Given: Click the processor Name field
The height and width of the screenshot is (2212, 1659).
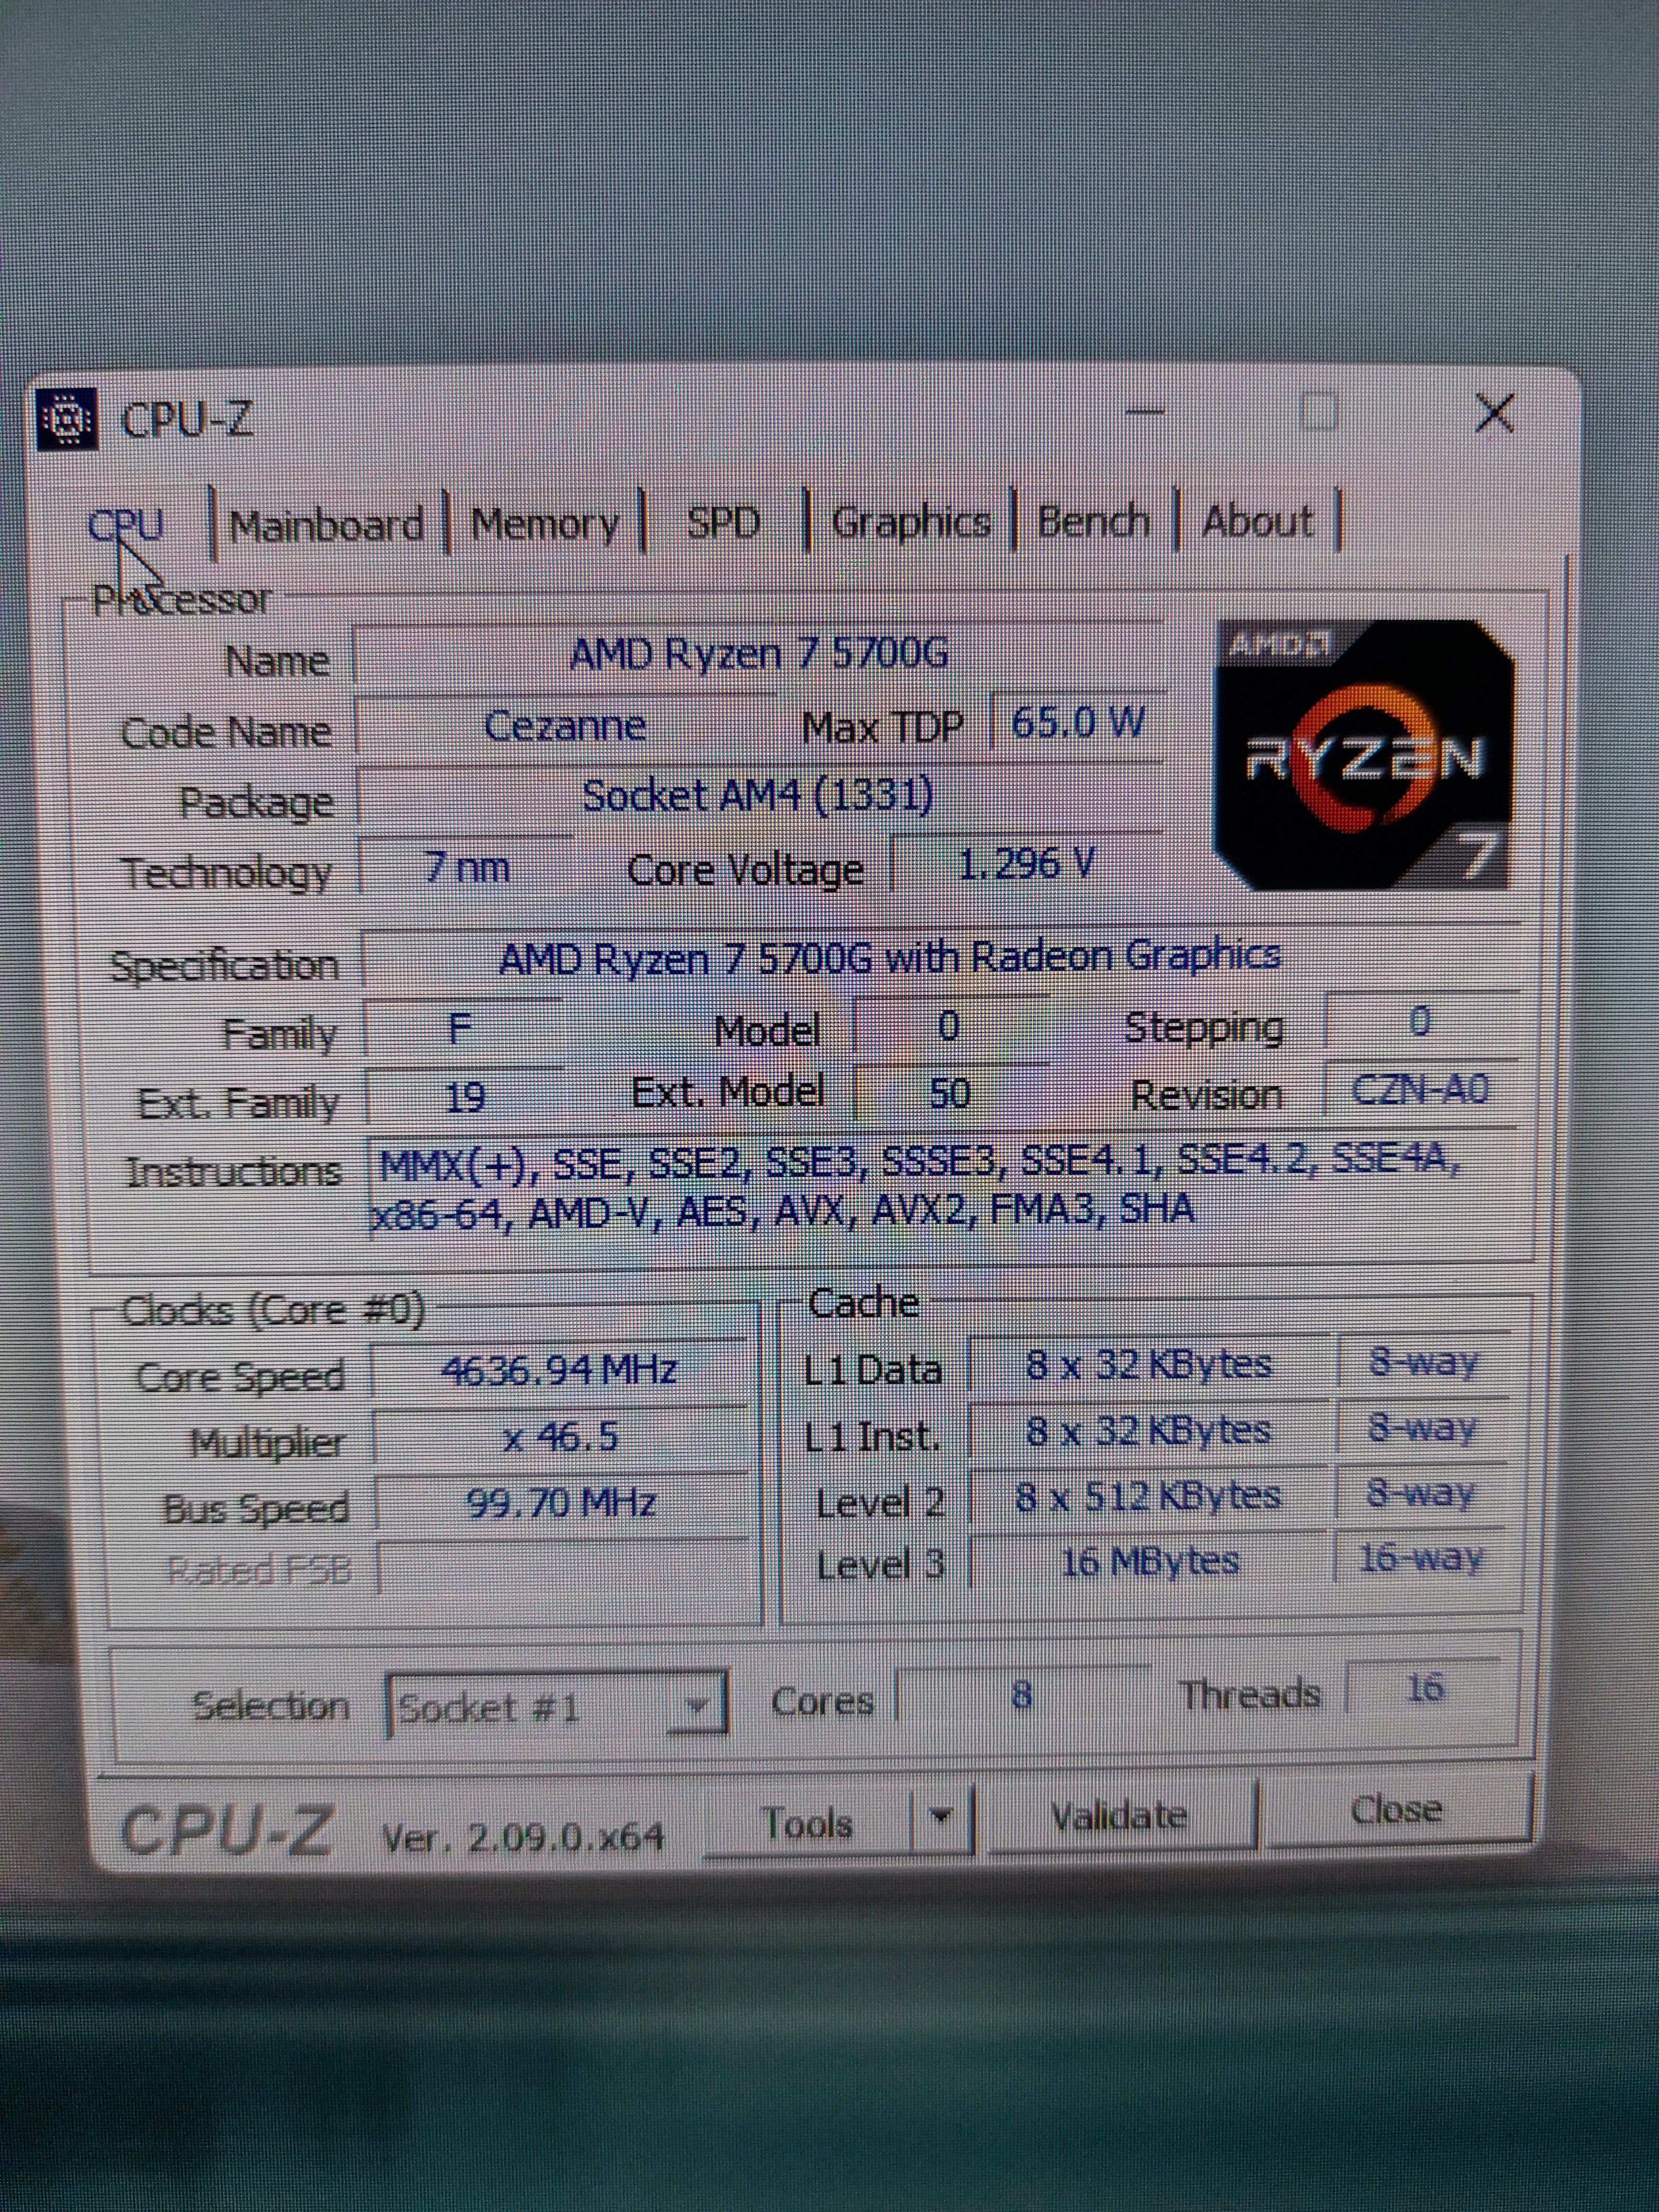Looking at the screenshot, I should (x=758, y=655).
